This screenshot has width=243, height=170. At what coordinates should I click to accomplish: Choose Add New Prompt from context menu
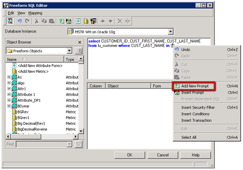pos(195,86)
